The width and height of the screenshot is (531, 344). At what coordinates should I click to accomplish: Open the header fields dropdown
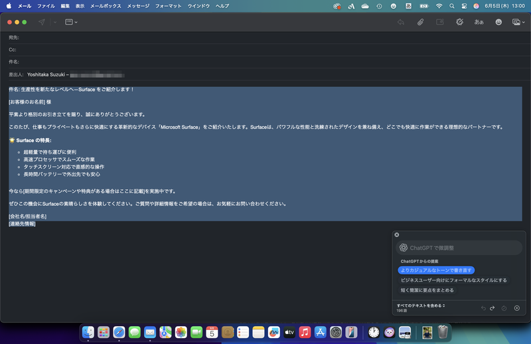[71, 22]
